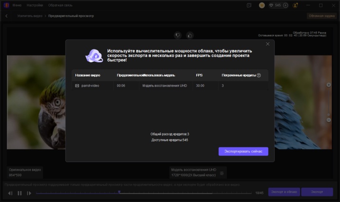Zoom in with the plus icon

click(x=329, y=85)
